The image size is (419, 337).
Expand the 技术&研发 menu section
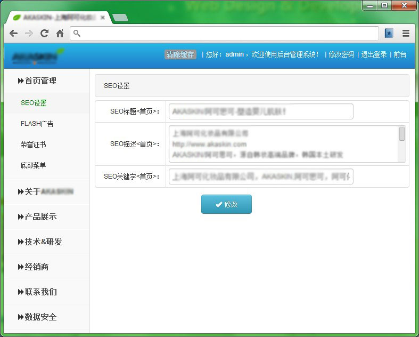click(x=40, y=242)
